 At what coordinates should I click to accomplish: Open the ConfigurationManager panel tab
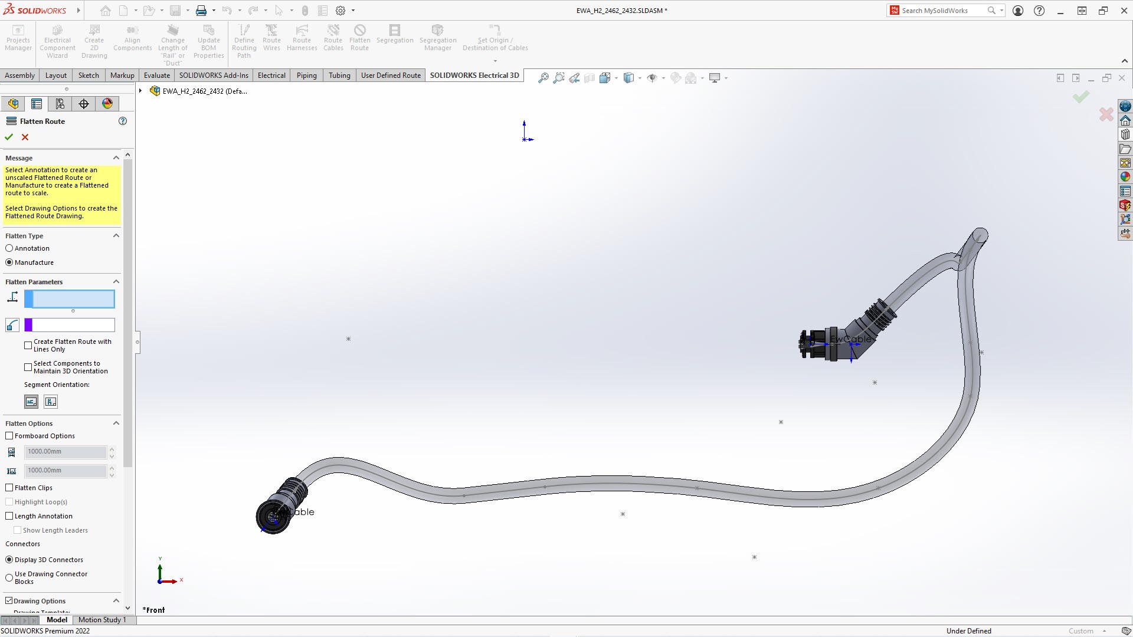pos(60,104)
